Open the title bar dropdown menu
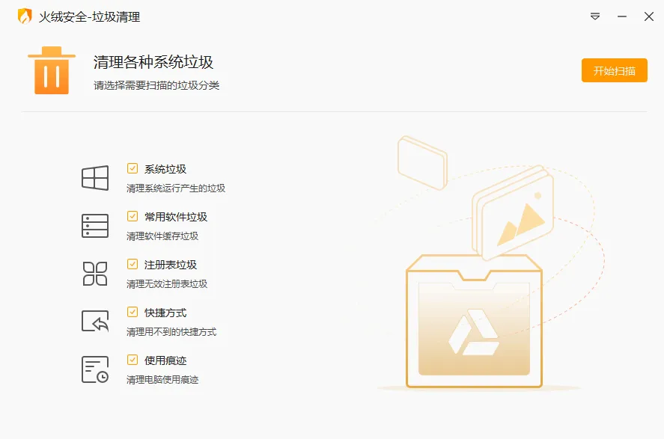Image resolution: width=664 pixels, height=439 pixels. pyautogui.click(x=595, y=16)
